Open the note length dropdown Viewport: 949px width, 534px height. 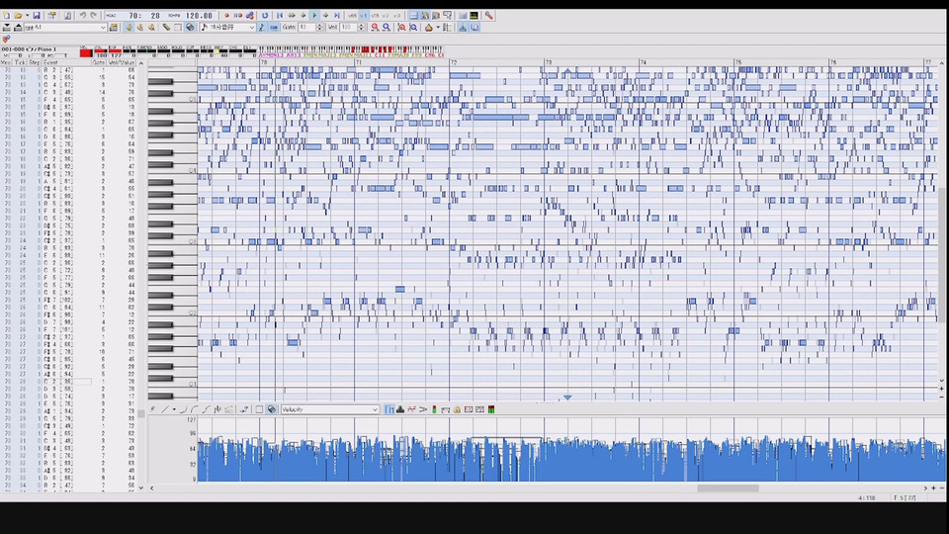[251, 28]
